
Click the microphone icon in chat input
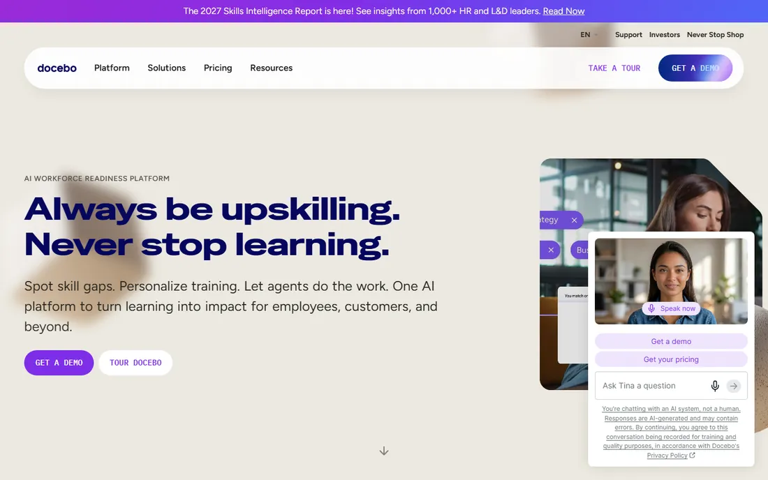click(715, 386)
